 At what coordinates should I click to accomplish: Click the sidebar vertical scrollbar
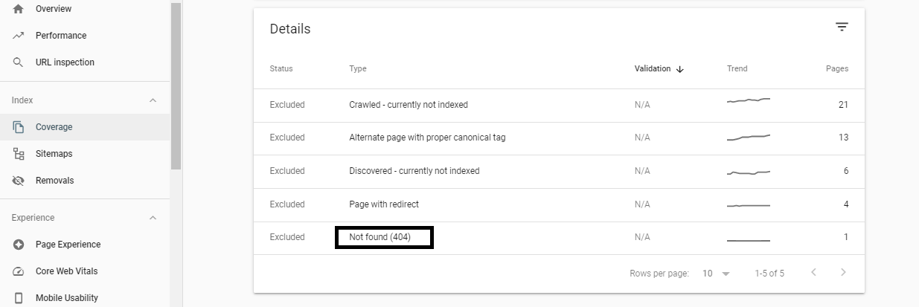[176, 85]
